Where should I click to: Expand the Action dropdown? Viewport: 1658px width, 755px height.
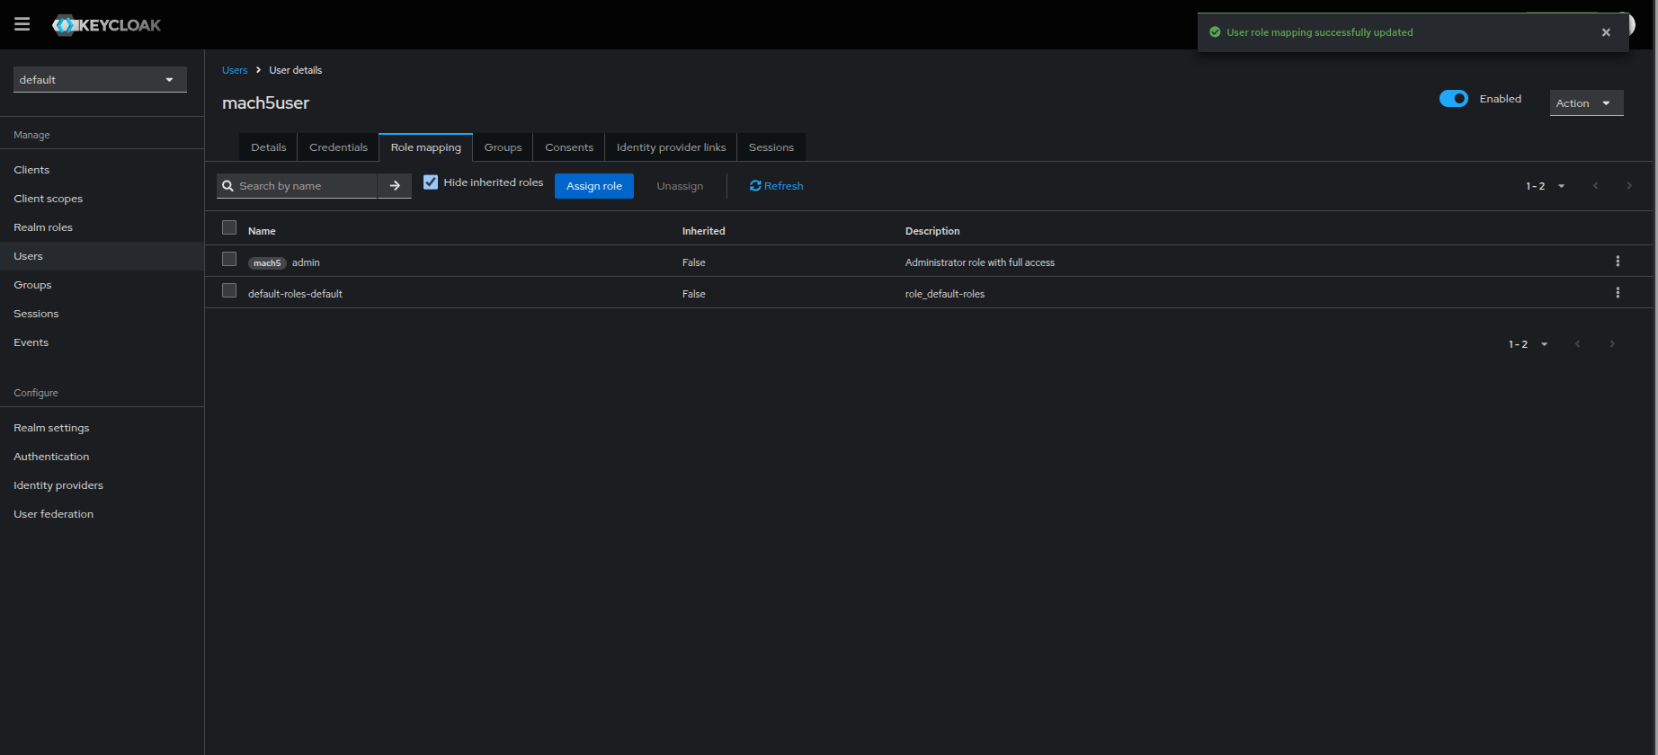[x=1586, y=103]
